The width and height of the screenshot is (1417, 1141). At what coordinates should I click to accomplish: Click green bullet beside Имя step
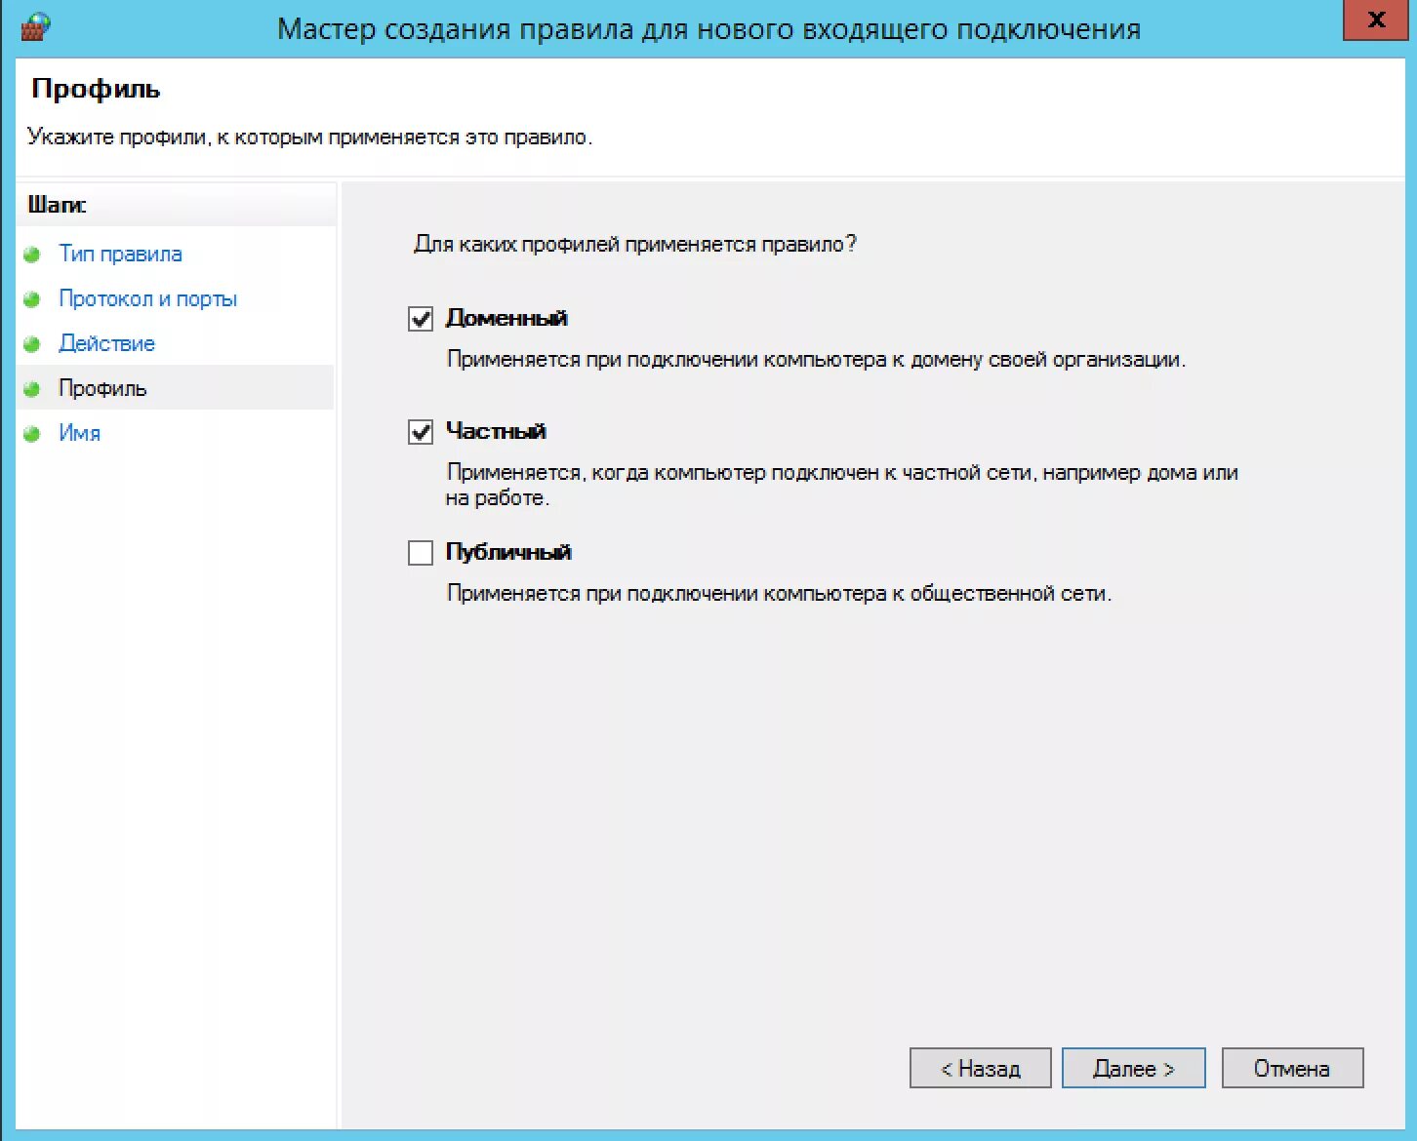tap(32, 434)
